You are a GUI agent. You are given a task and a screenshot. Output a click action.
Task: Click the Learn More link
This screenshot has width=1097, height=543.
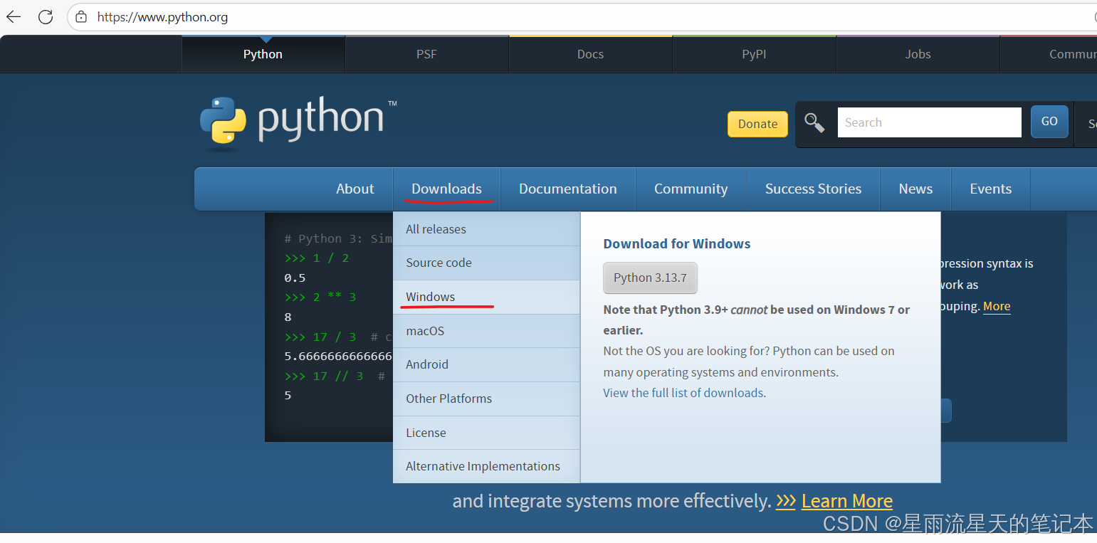[x=846, y=501]
